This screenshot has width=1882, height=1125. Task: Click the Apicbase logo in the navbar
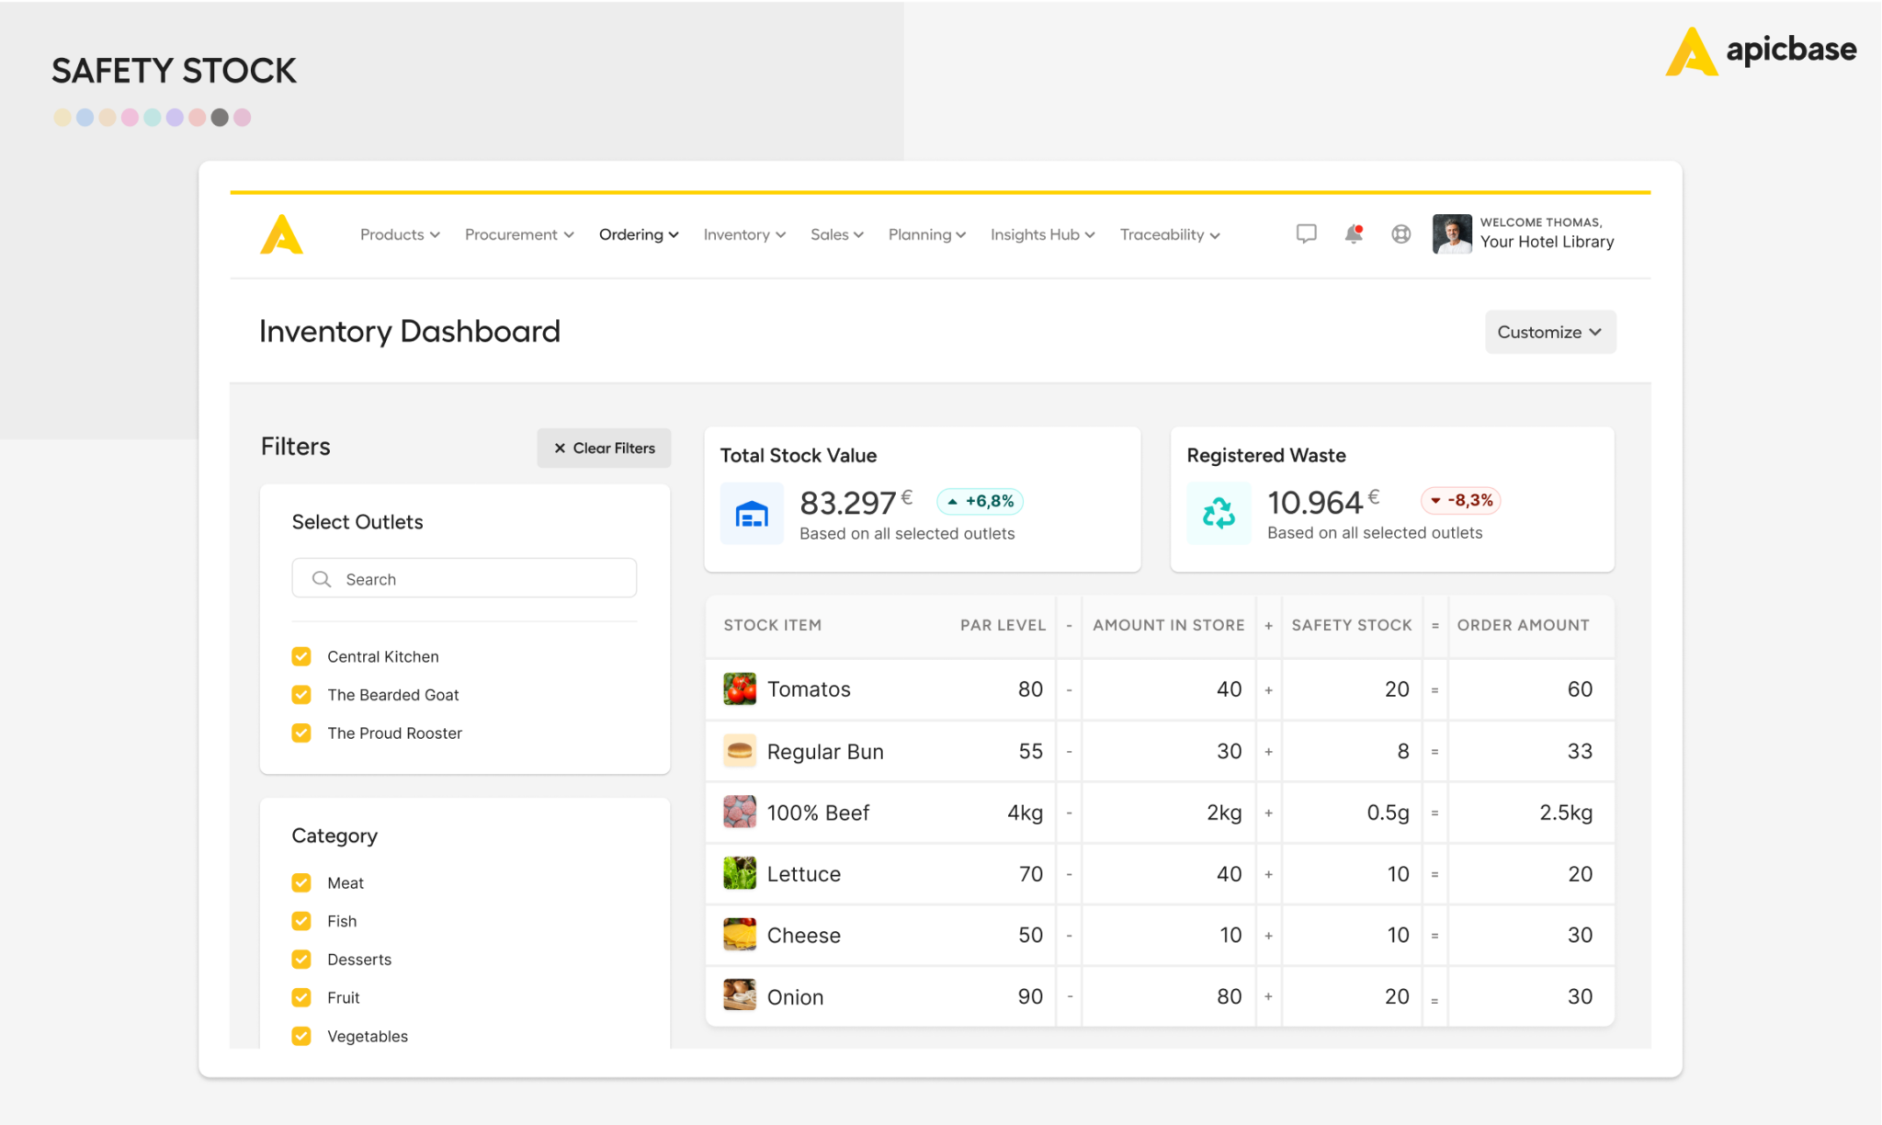(281, 233)
